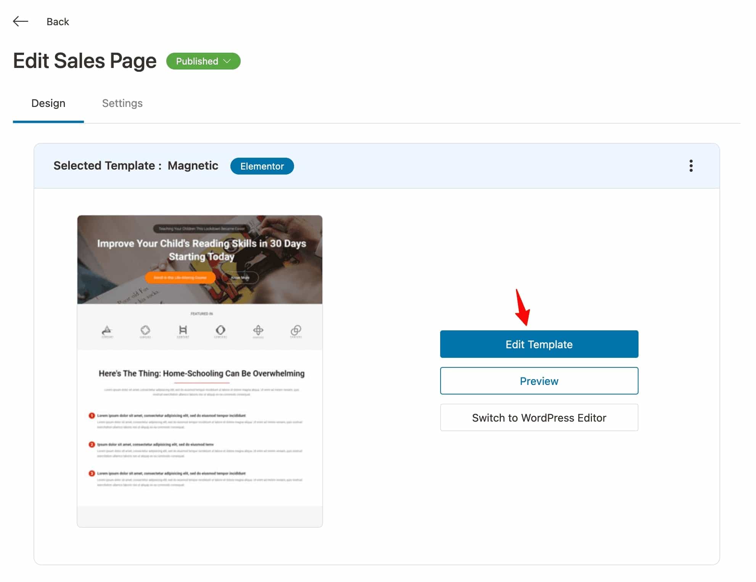This screenshot has height=582, width=756.
Task: Open the three-dot options menu
Action: [x=691, y=166]
